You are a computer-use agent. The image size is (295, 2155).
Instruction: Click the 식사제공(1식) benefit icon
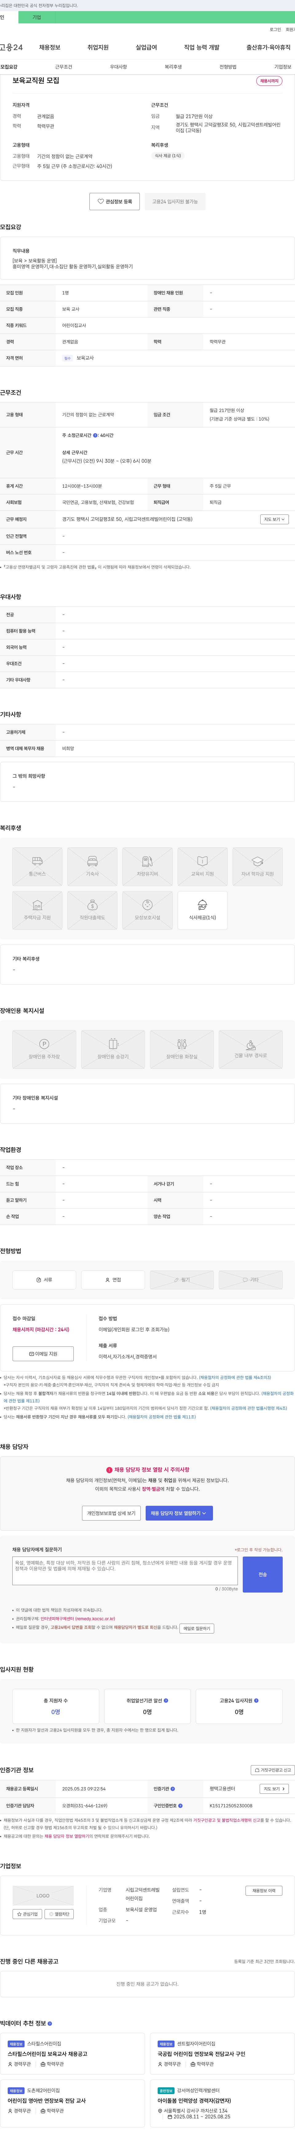[x=202, y=910]
